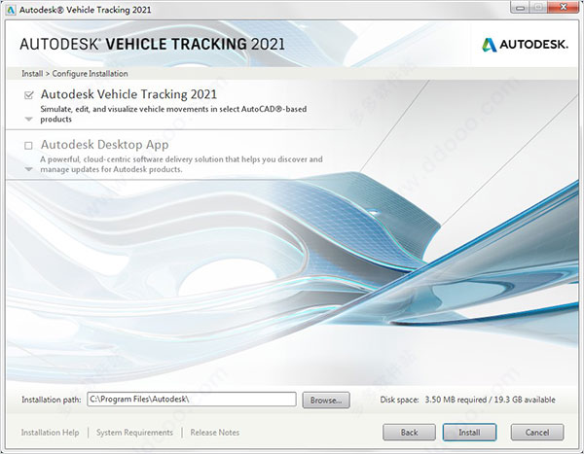Enable the Autodesk Desktop App checkbox

pyautogui.click(x=28, y=145)
